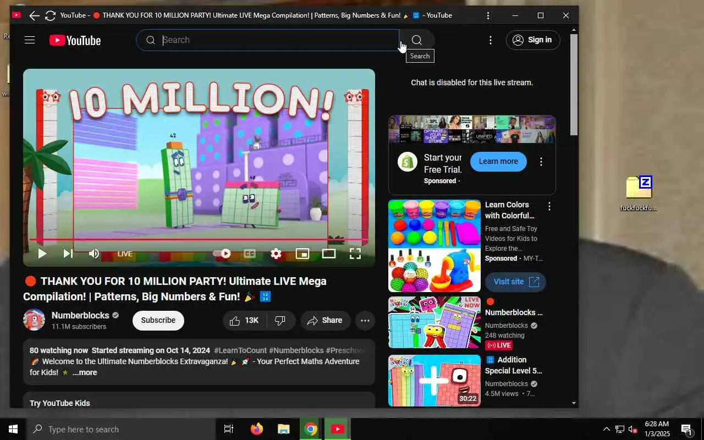Image resolution: width=704 pixels, height=440 pixels.
Task: Open the player settings gear
Action: 276,254
